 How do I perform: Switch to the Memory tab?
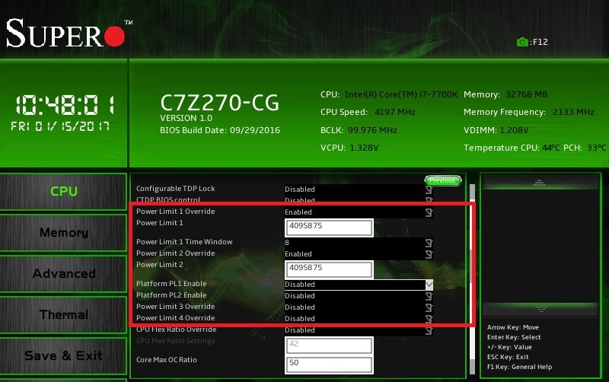click(x=63, y=233)
